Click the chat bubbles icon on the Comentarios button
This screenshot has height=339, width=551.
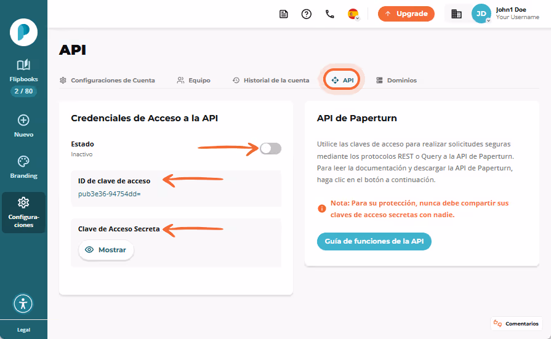(497, 323)
